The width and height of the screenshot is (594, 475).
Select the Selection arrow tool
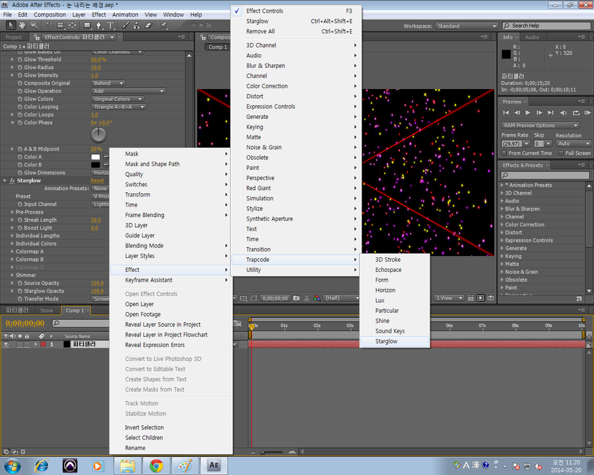tap(11, 25)
